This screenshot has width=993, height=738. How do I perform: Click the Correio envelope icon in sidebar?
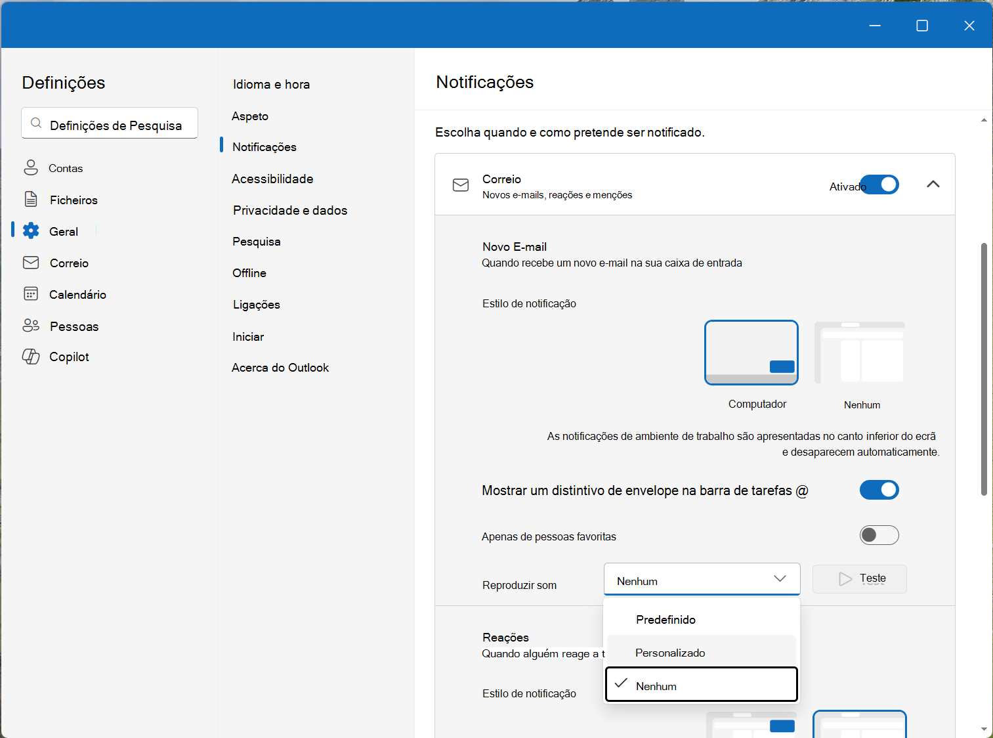point(31,263)
